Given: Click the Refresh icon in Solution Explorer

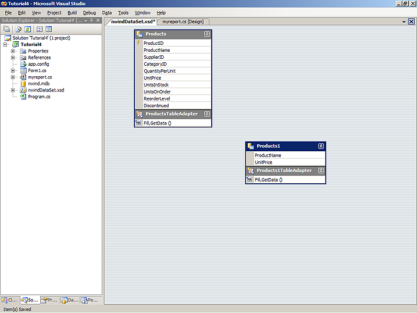Looking at the screenshot, I should [27, 29].
